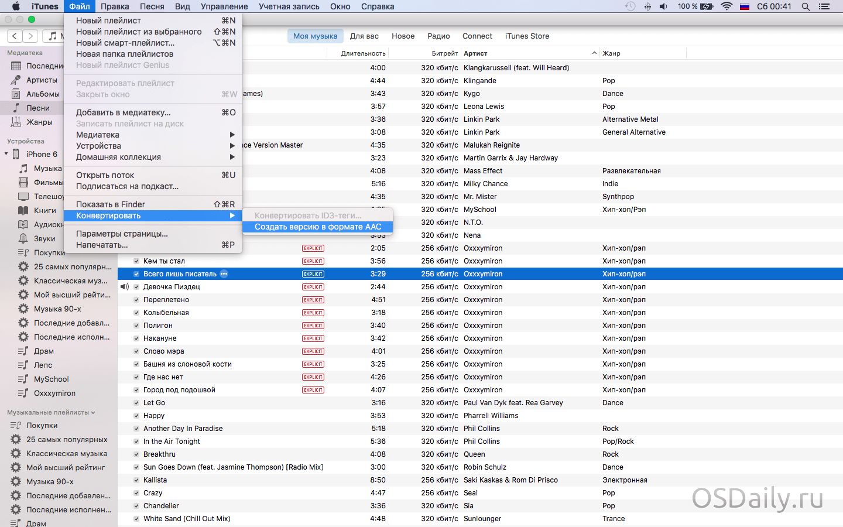
Task: Open the Wi-Fi status menu
Action: coord(727,6)
